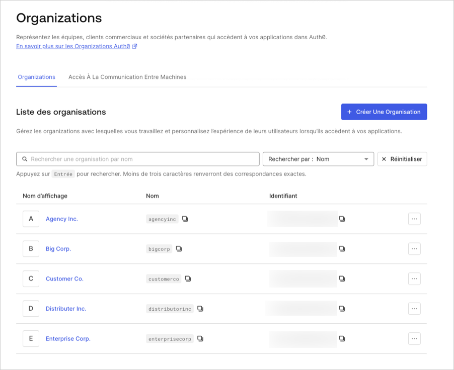
Task: Copy the identifier for Big Corp.
Action: point(342,249)
